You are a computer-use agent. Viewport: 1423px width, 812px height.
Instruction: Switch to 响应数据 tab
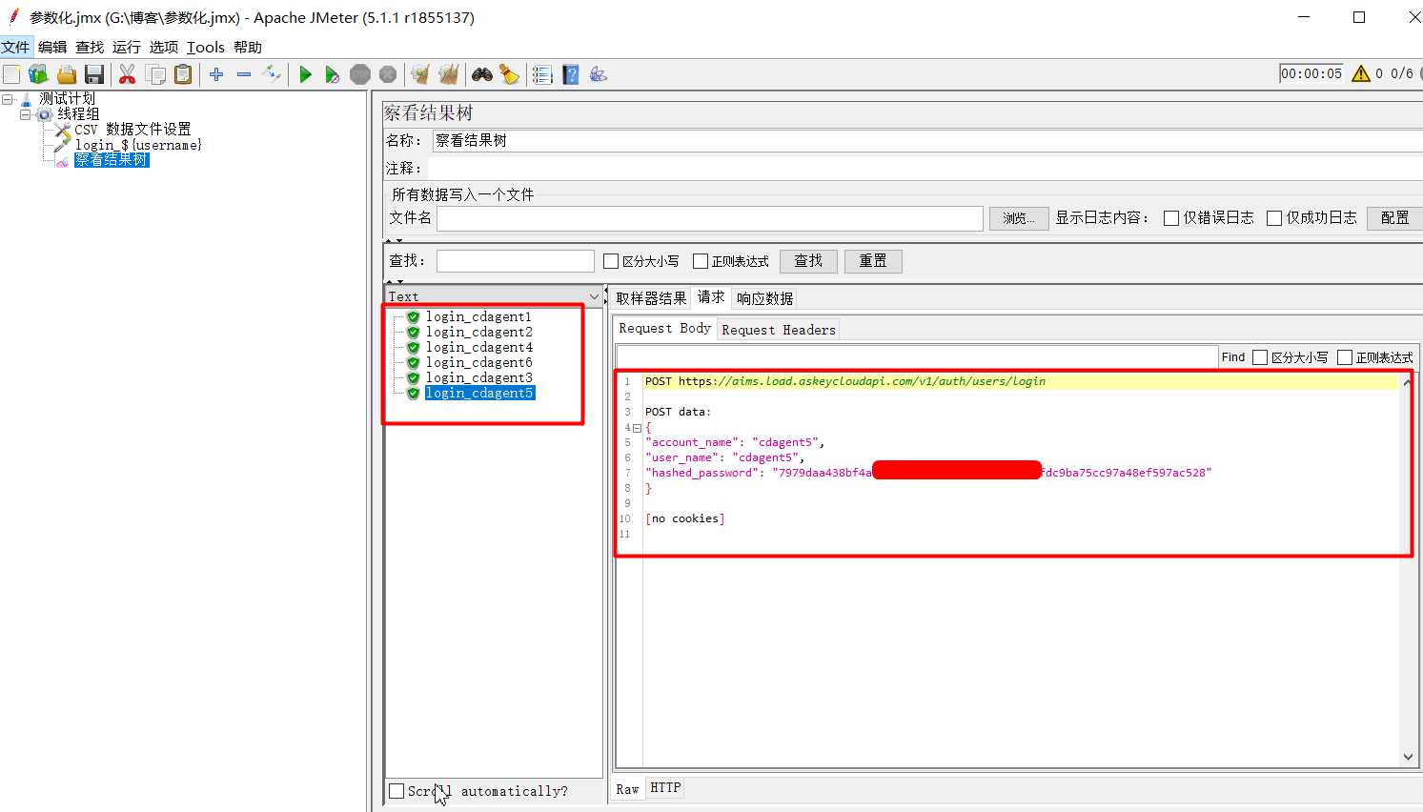pos(764,298)
